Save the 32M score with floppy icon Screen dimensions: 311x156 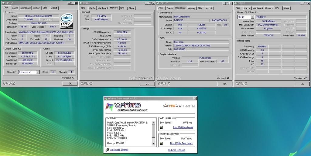pyautogui.click(x=161, y=127)
